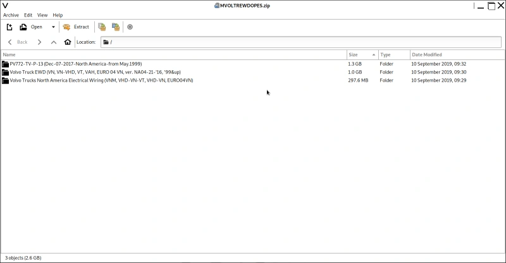This screenshot has height=263, width=506.
Task: Click the Open archive folder icon
Action: pos(23,27)
